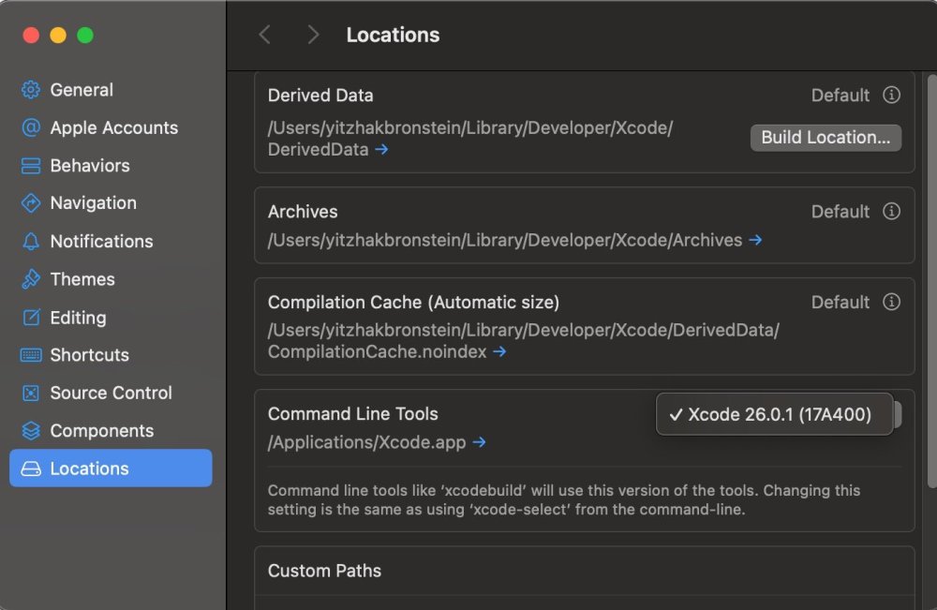Reveal DerivedData folder via arrow icon

point(381,149)
